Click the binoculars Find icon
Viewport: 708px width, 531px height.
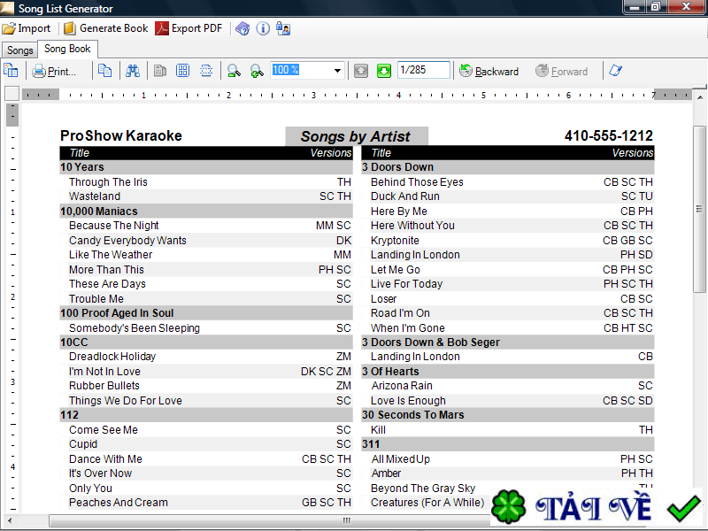(133, 71)
